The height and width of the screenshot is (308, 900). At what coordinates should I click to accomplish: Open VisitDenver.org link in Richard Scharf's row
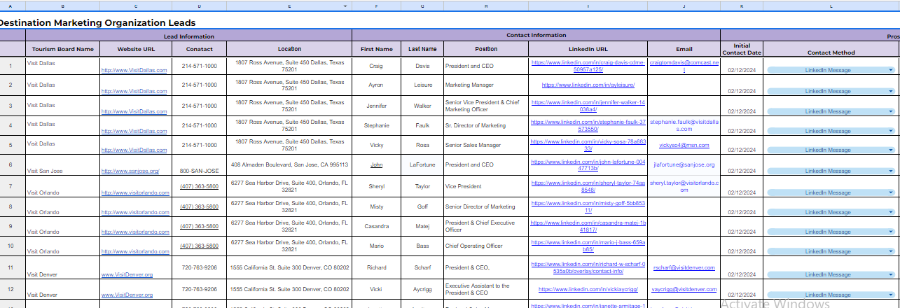click(x=127, y=275)
